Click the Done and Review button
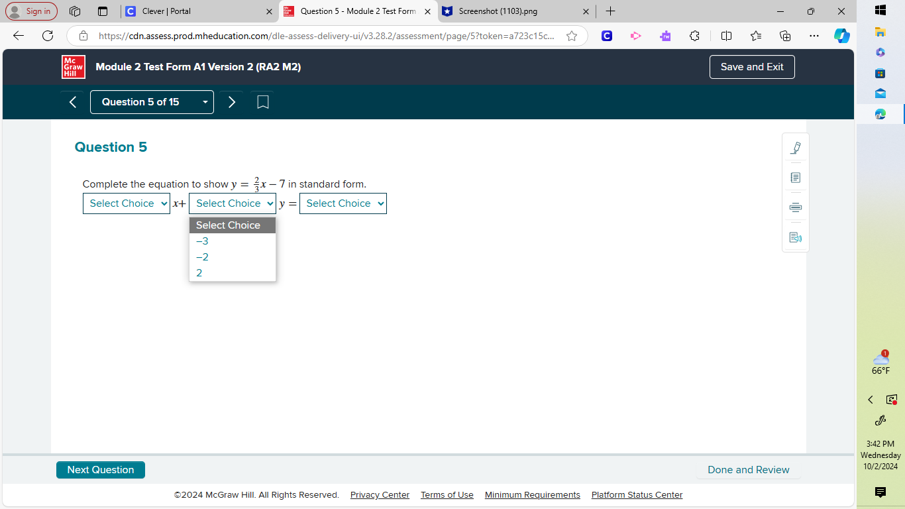 (749, 470)
